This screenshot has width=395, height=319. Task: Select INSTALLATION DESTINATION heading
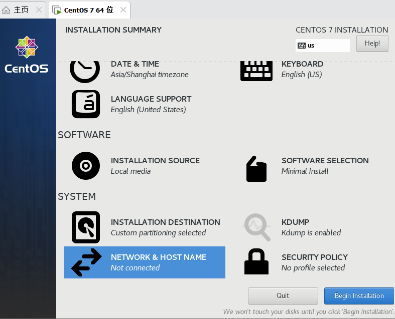tap(166, 222)
